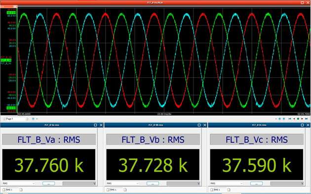Add a new page in the Vc meter panel
The image size is (311, 194).
pyautogui.click(x=229, y=190)
